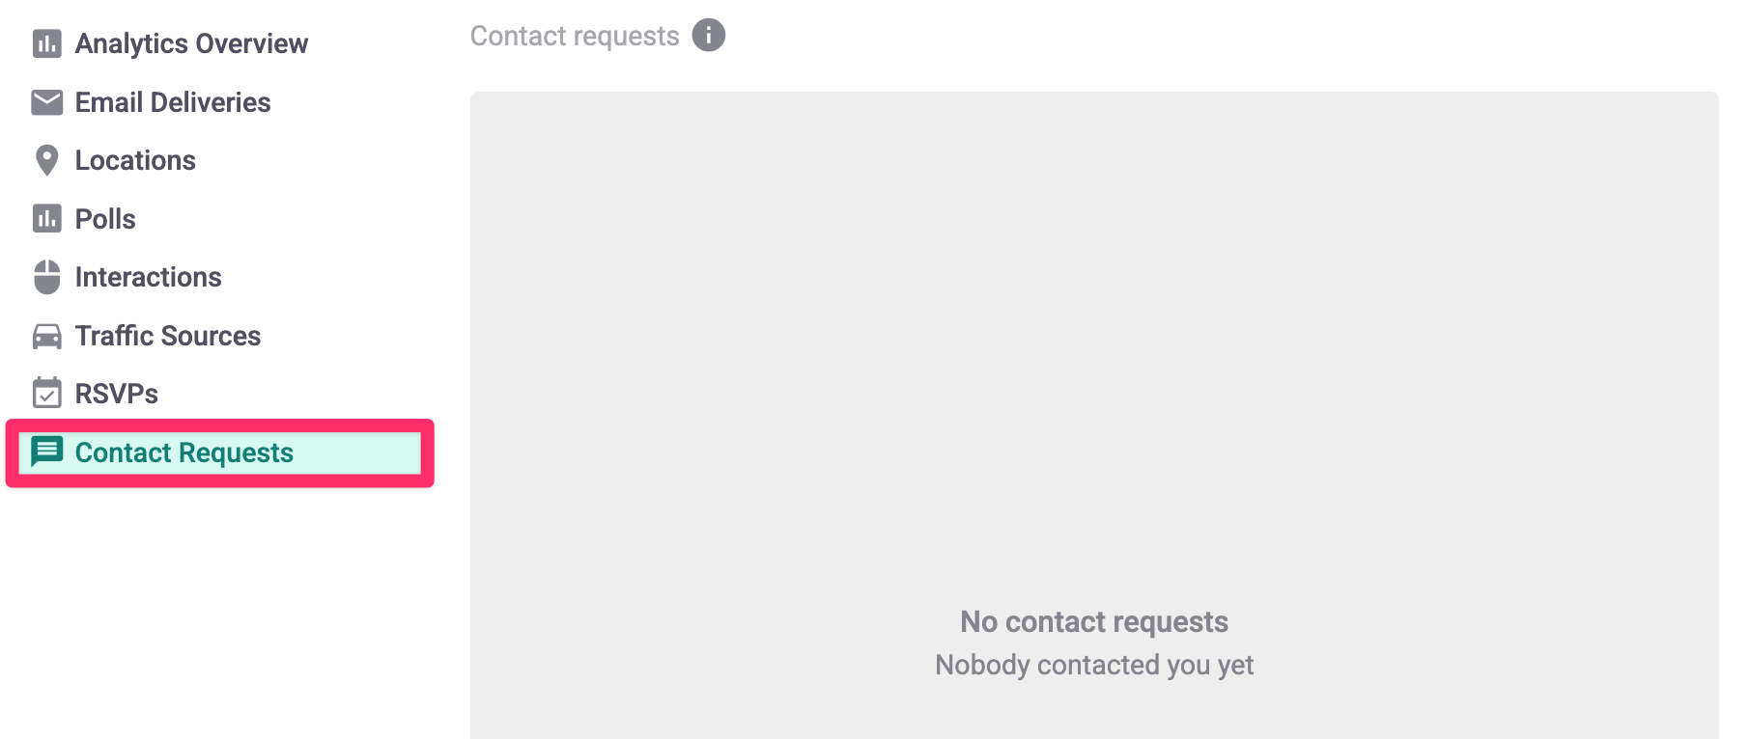Open the Analytics Overview menu item
The height and width of the screenshot is (739, 1750).
pyautogui.click(x=191, y=43)
